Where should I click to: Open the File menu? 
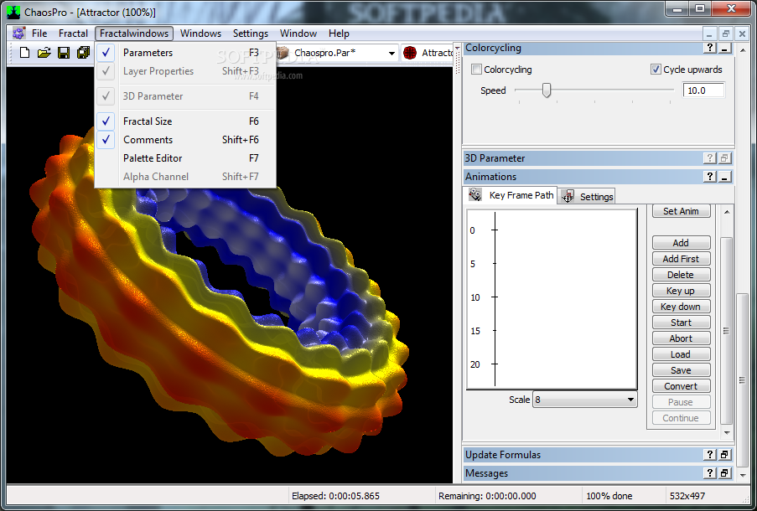pyautogui.click(x=39, y=34)
